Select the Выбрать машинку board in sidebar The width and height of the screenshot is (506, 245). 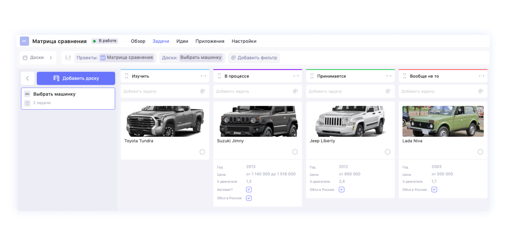coord(68,99)
